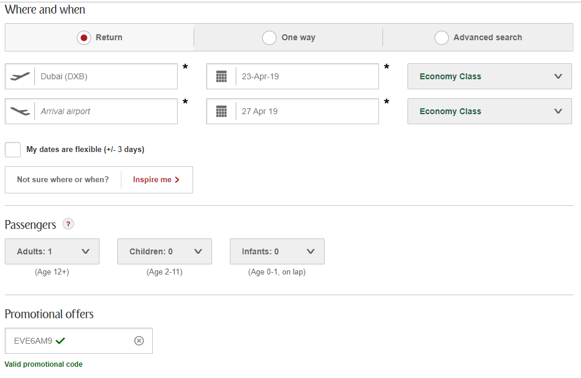This screenshot has height=378, width=581.
Task: Select the One way radio button
Action: 269,37
